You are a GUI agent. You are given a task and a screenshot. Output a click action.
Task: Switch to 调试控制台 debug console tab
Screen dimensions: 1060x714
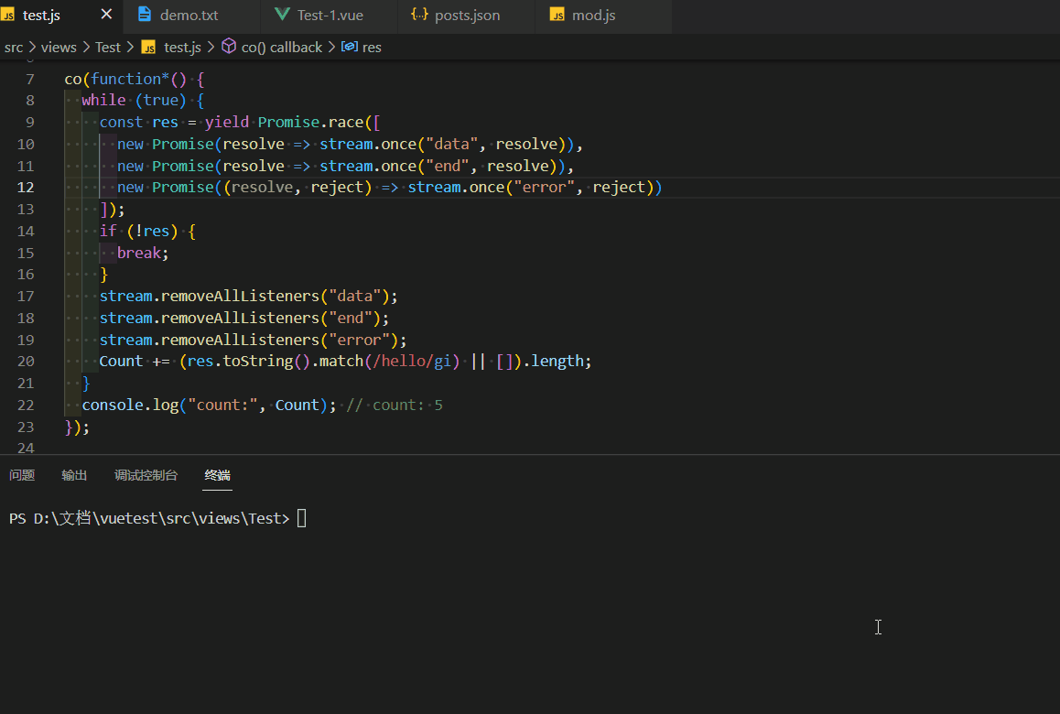pos(146,475)
